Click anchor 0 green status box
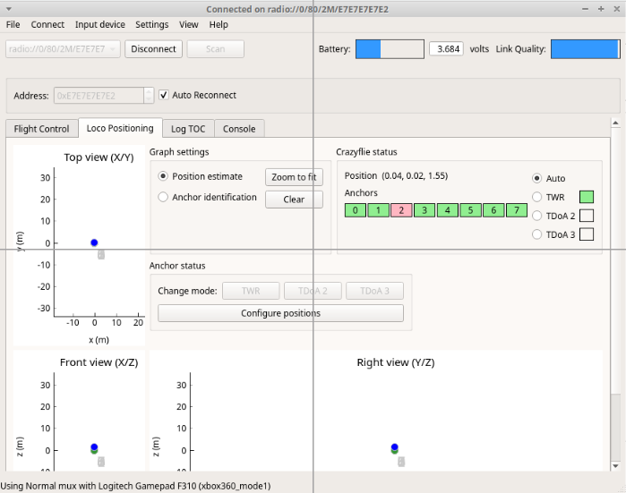 356,211
